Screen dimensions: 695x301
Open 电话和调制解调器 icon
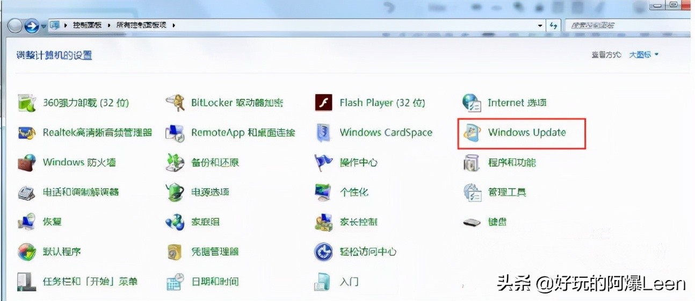27,192
